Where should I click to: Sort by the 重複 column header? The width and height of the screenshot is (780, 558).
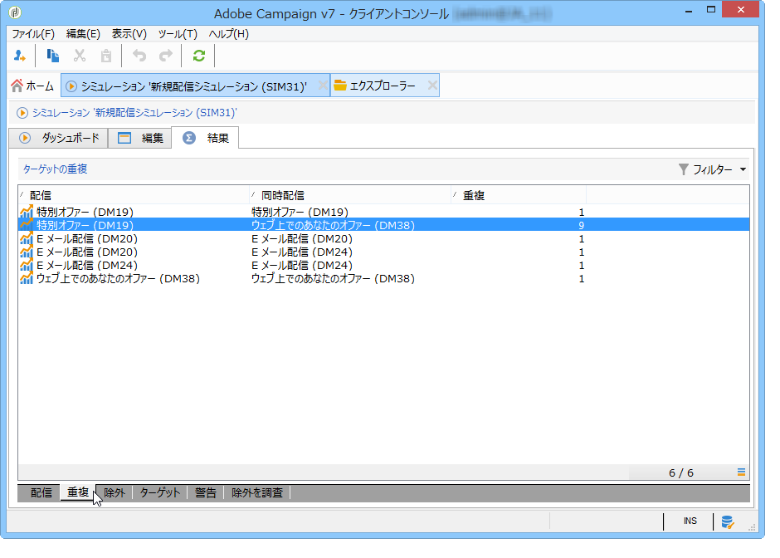point(519,195)
